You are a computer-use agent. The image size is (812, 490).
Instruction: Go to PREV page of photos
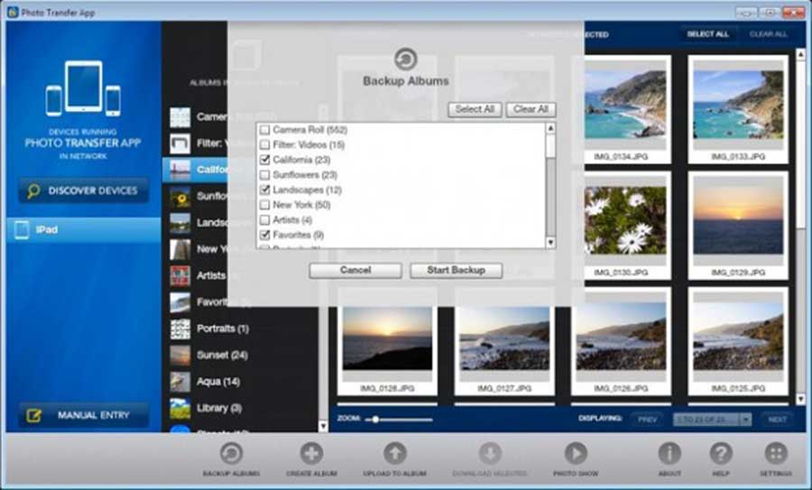647,420
